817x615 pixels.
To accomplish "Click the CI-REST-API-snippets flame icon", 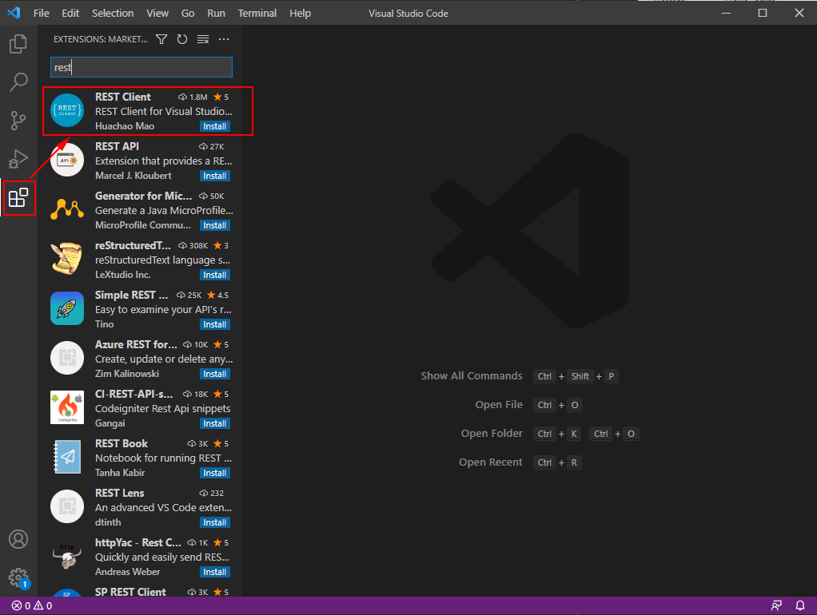I will (x=67, y=407).
